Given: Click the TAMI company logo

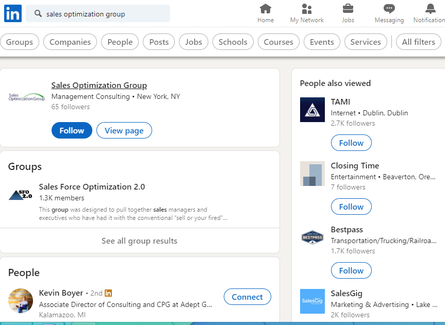Looking at the screenshot, I should coord(312,110).
